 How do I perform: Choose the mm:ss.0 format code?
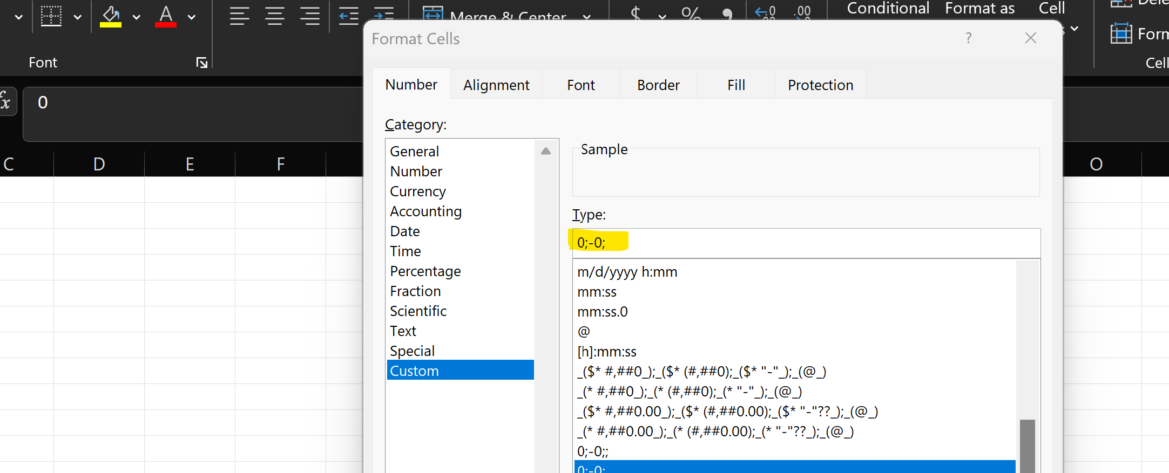click(795, 311)
